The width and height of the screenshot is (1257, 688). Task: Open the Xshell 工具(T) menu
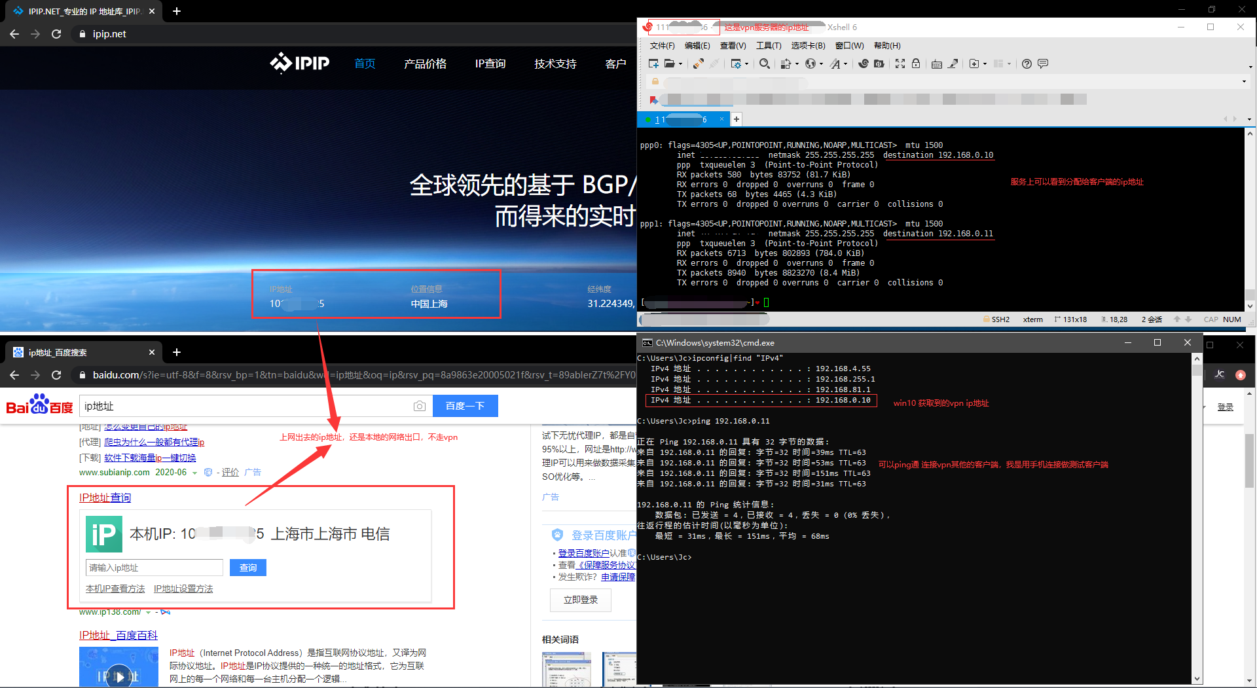tap(769, 45)
